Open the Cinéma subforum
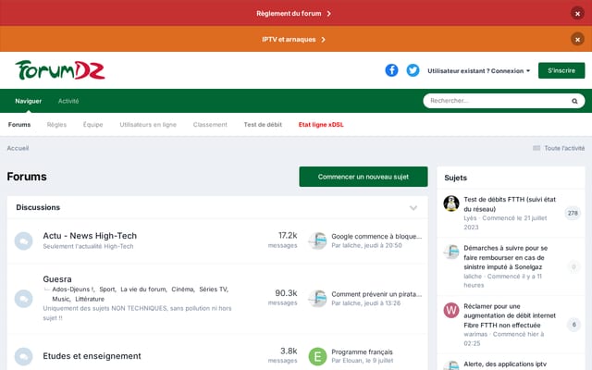592x370 pixels. (x=182, y=290)
